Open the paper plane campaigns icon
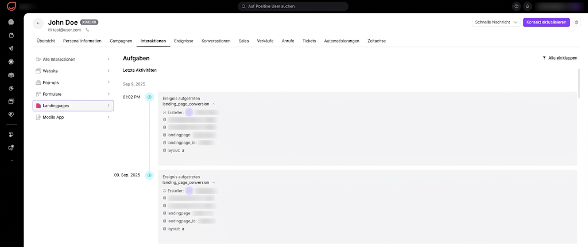The width and height of the screenshot is (588, 247). pyautogui.click(x=11, y=48)
